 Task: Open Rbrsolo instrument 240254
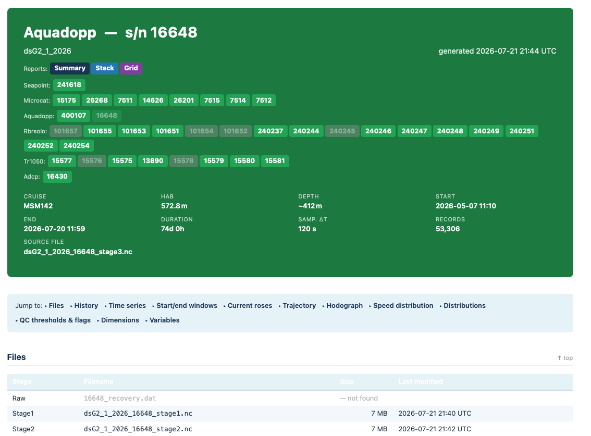(77, 145)
